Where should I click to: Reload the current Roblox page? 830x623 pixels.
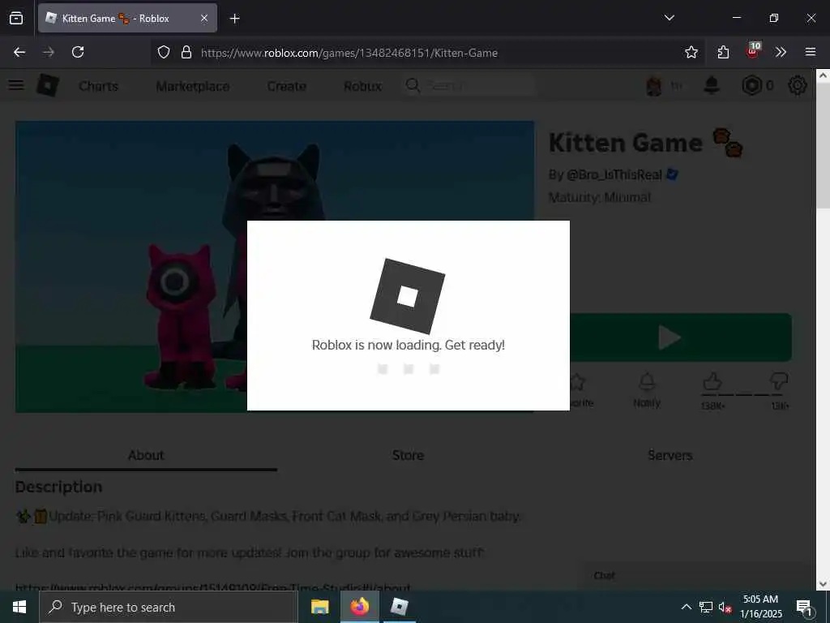(x=78, y=52)
